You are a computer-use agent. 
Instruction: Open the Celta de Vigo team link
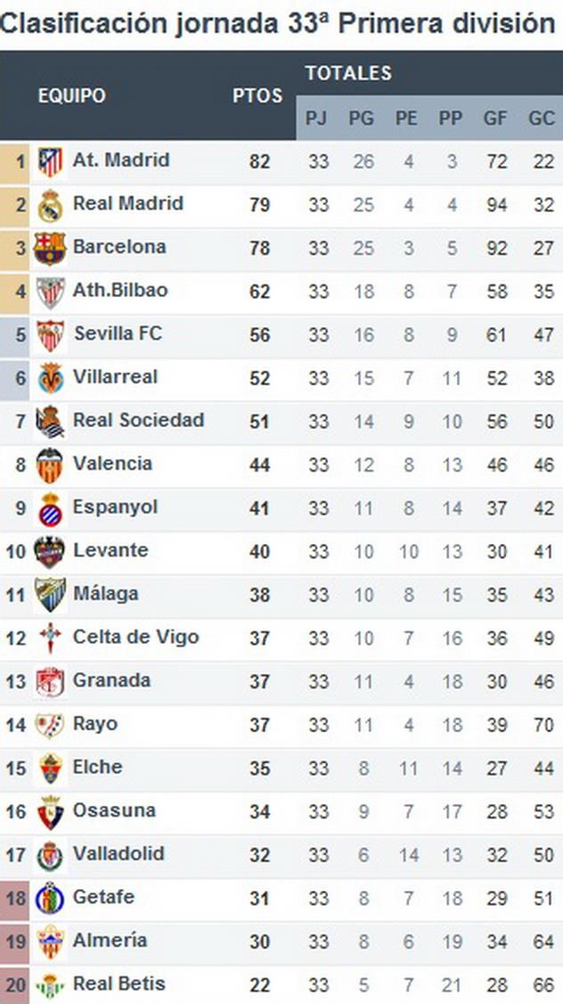tap(135, 637)
